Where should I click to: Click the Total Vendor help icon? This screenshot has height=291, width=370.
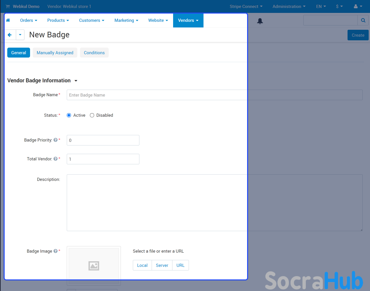tap(55, 159)
